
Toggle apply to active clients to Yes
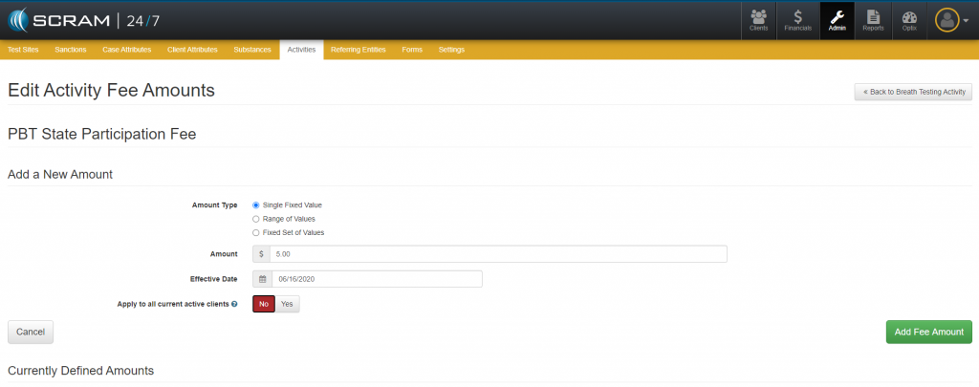[288, 304]
